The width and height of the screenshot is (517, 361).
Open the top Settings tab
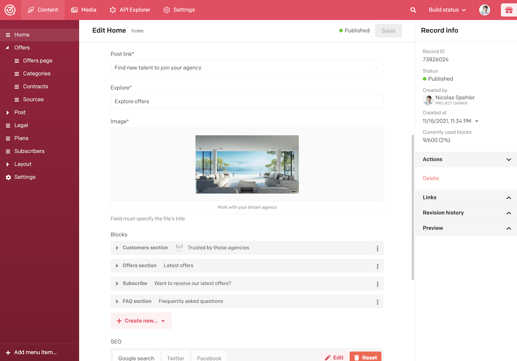point(179,10)
